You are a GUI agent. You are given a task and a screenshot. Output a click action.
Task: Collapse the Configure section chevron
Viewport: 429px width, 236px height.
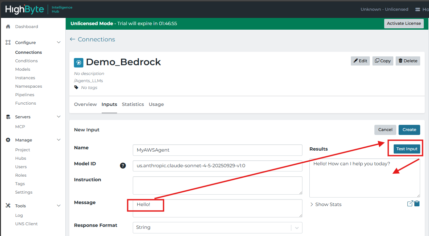(x=59, y=42)
